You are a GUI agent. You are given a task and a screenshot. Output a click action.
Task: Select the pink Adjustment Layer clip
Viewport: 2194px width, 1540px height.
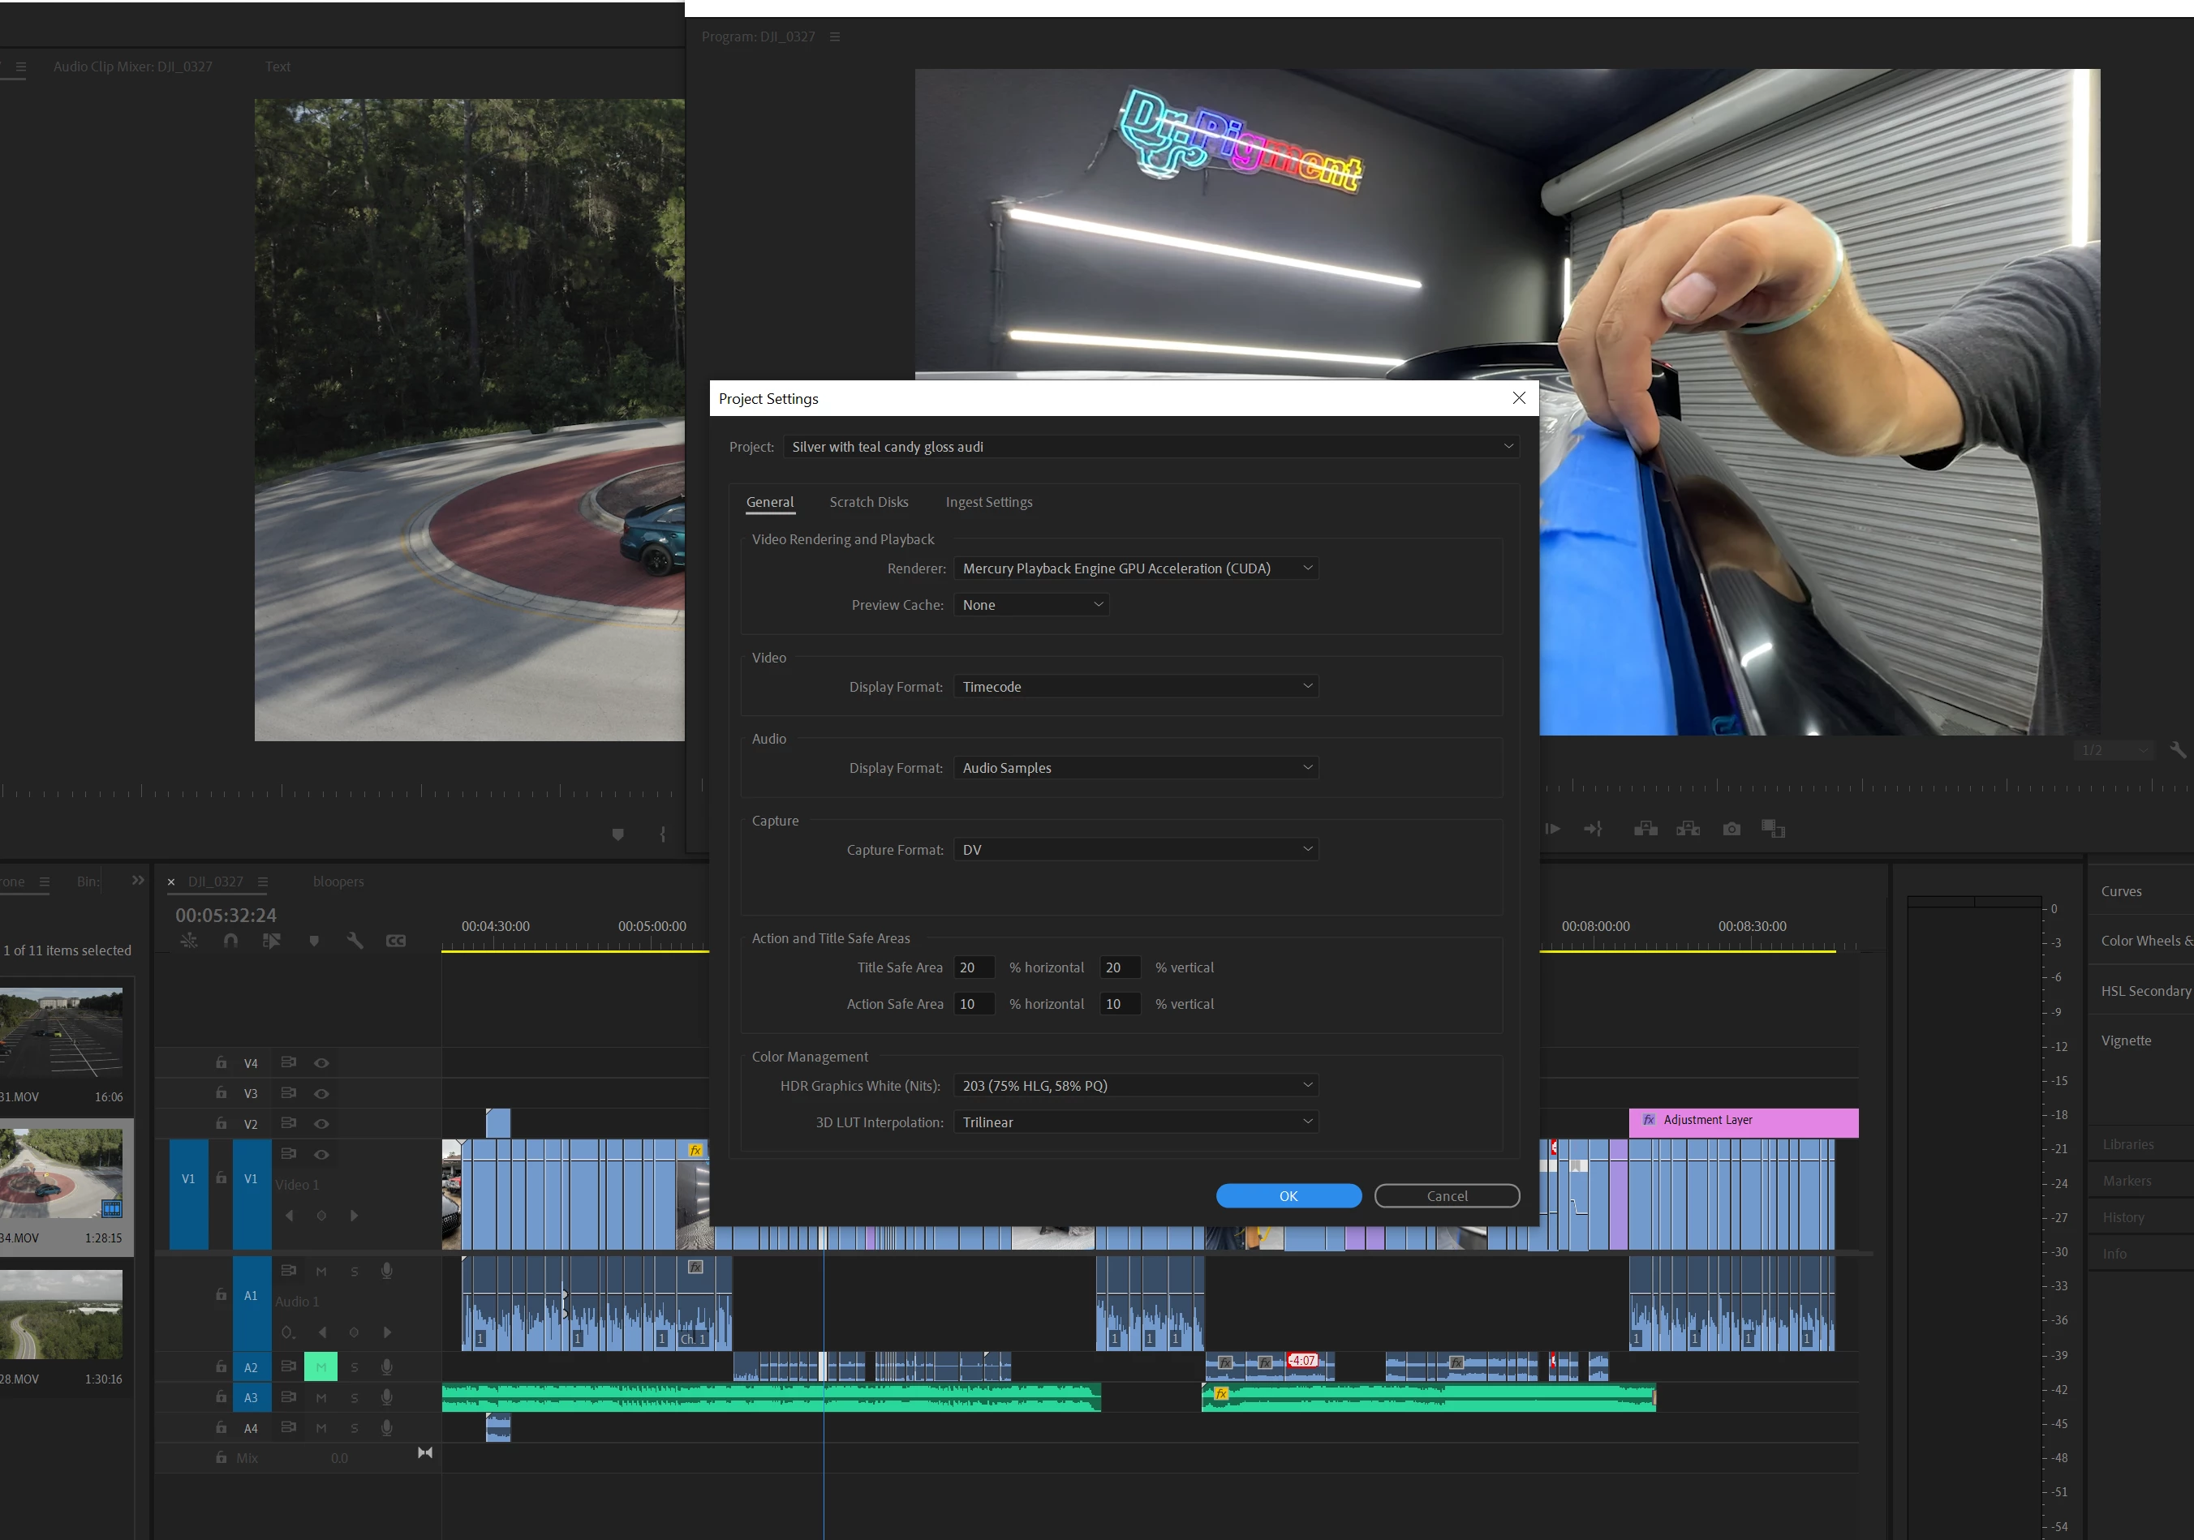[1742, 1122]
